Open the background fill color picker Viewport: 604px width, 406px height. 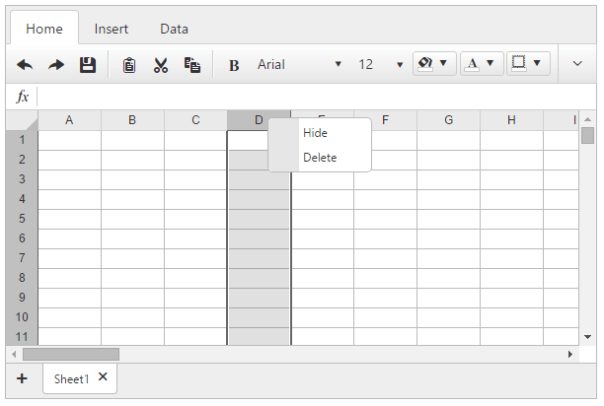(434, 63)
